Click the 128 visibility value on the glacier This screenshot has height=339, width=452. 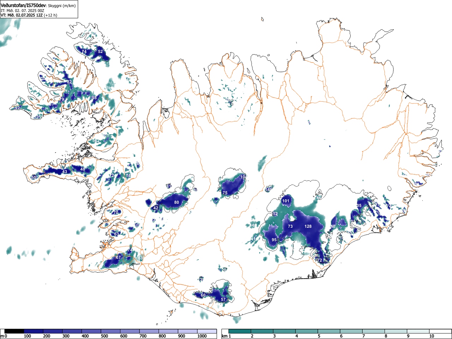click(308, 226)
